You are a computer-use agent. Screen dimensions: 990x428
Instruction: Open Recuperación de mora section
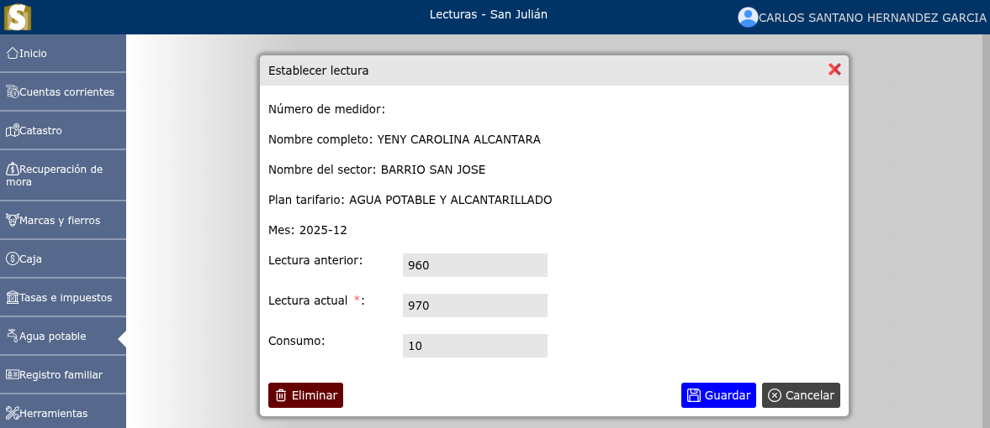pos(63,175)
